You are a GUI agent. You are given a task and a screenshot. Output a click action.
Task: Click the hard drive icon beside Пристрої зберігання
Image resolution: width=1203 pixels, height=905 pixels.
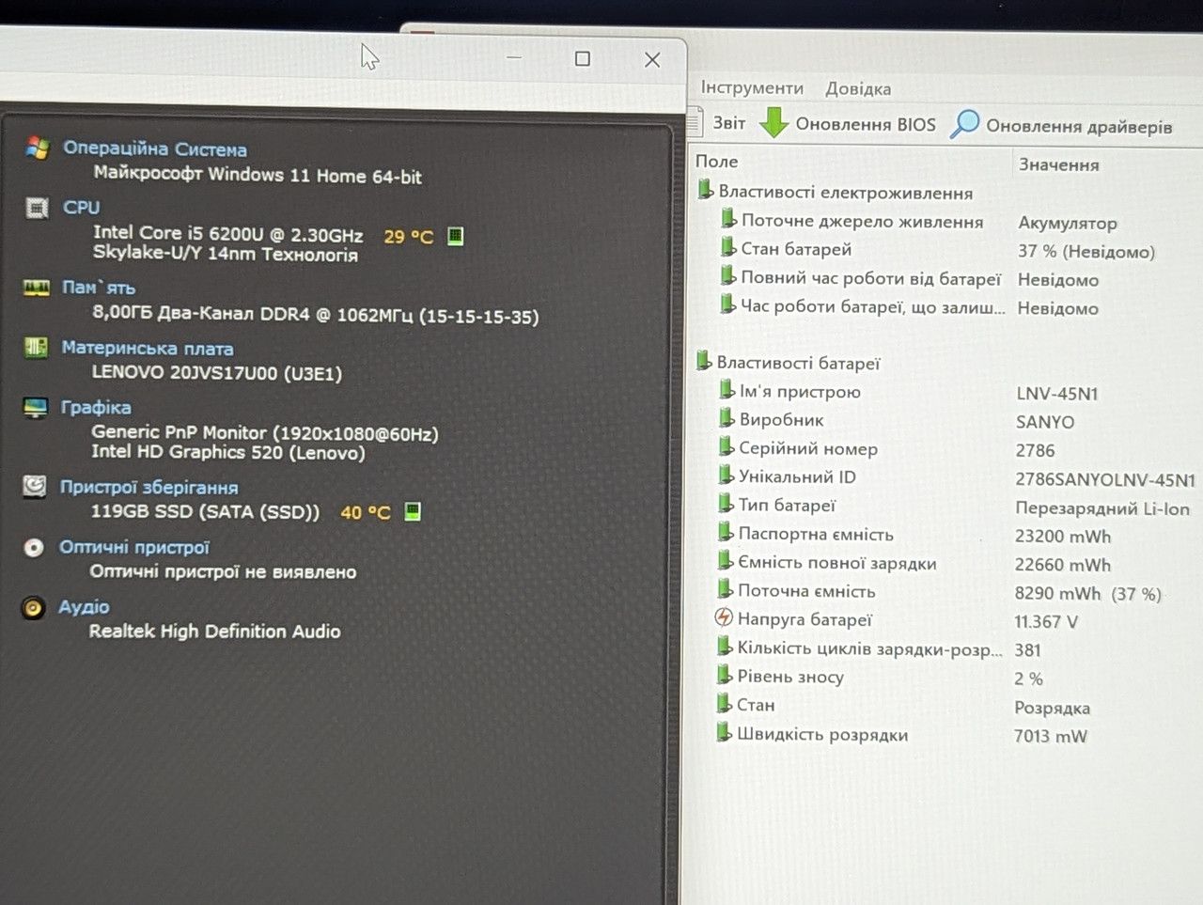click(34, 486)
